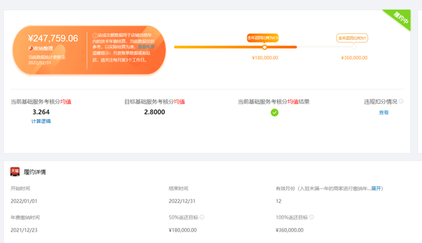Image resolution: width=422 pixels, height=243 pixels.
Task: Click the ¥360,000.00 milestone under progress bar
Action: point(354,58)
